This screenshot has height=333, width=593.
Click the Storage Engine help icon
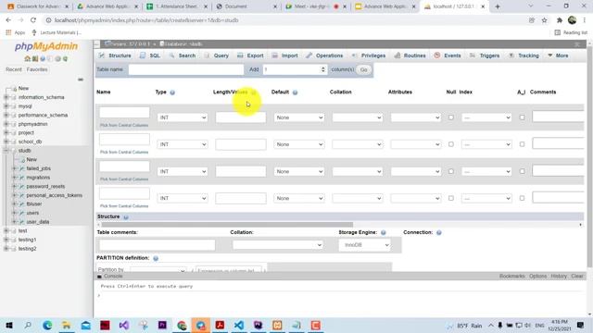[x=383, y=232]
